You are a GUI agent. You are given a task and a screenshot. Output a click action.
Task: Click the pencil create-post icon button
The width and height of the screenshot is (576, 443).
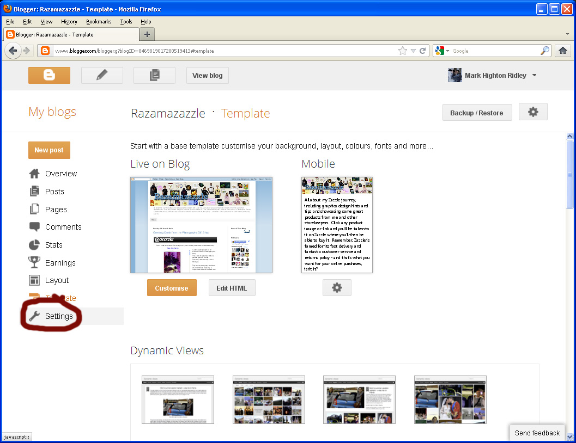click(x=102, y=75)
